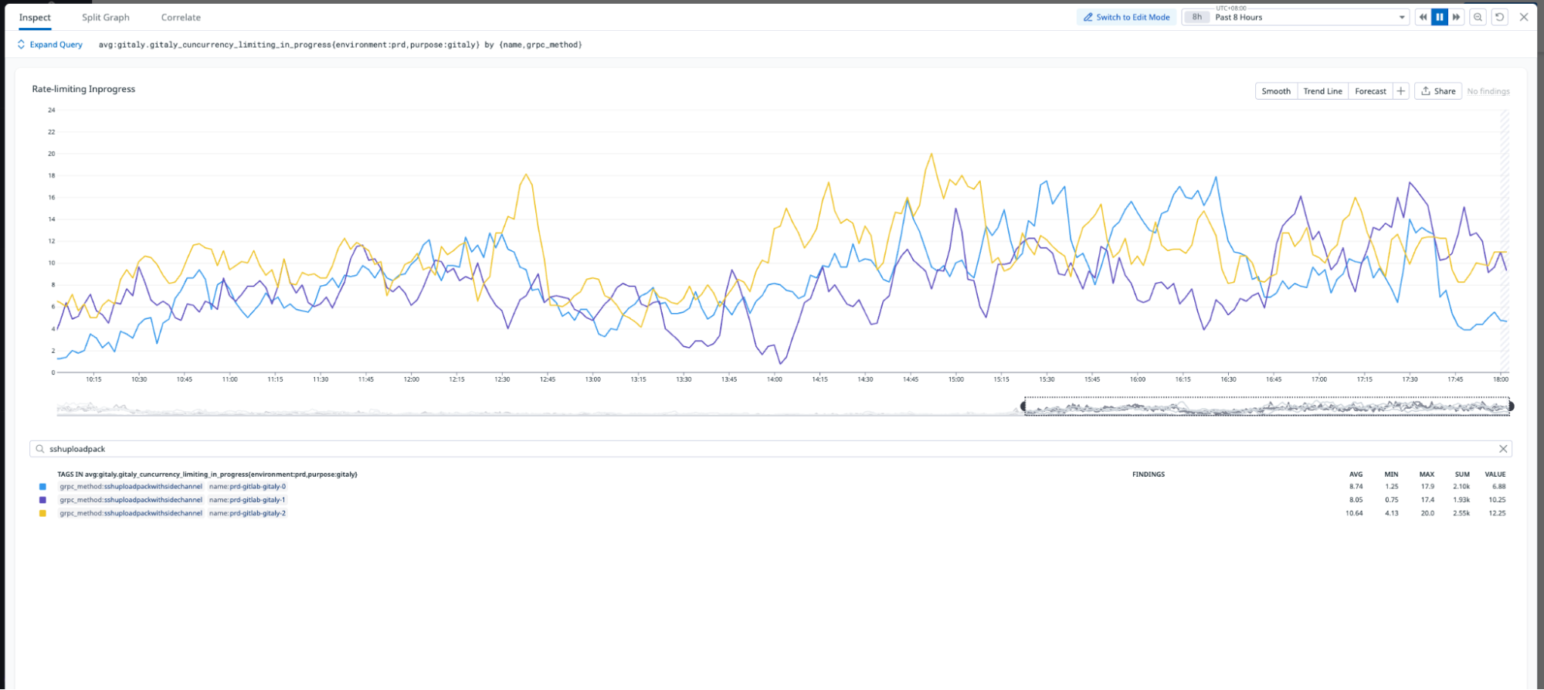This screenshot has height=690, width=1544.
Task: Clear the sshuploadpack legend search
Action: pyautogui.click(x=1503, y=449)
